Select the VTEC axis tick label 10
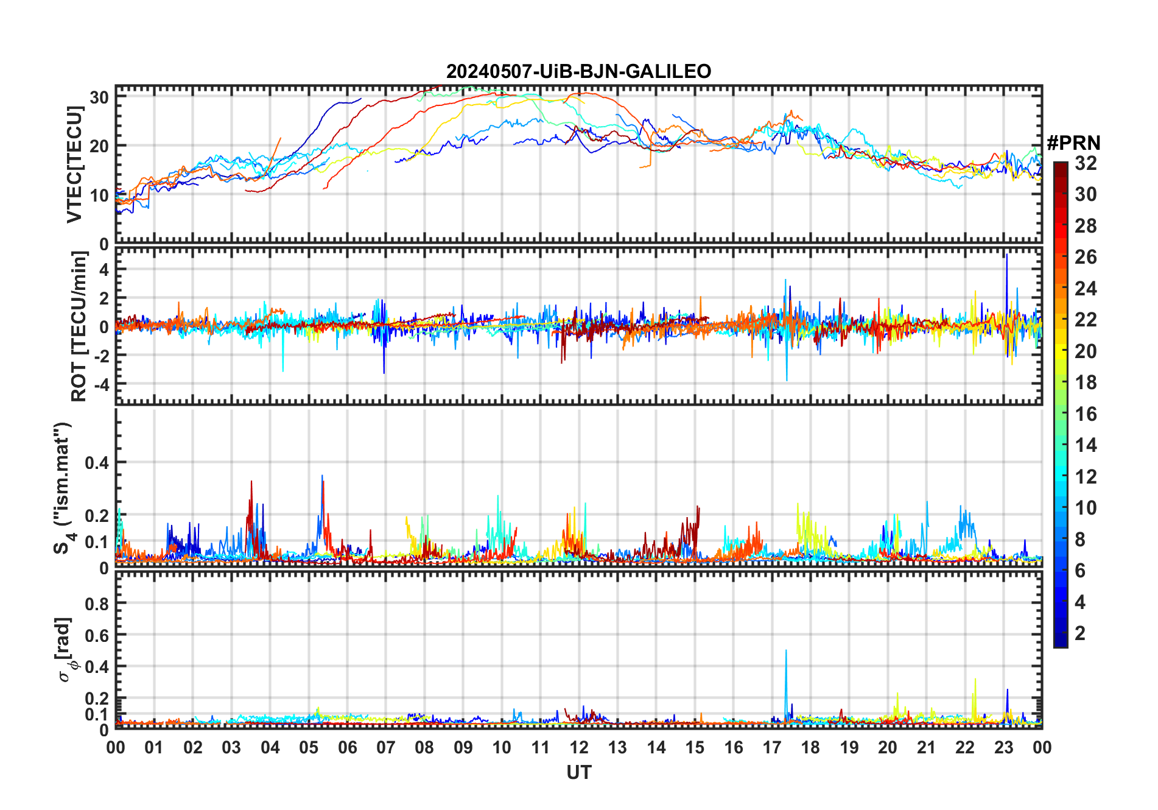The height and width of the screenshot is (810, 1158). pos(99,195)
